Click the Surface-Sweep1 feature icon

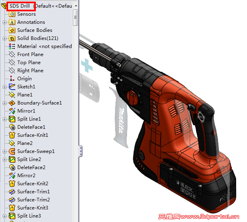(12, 151)
